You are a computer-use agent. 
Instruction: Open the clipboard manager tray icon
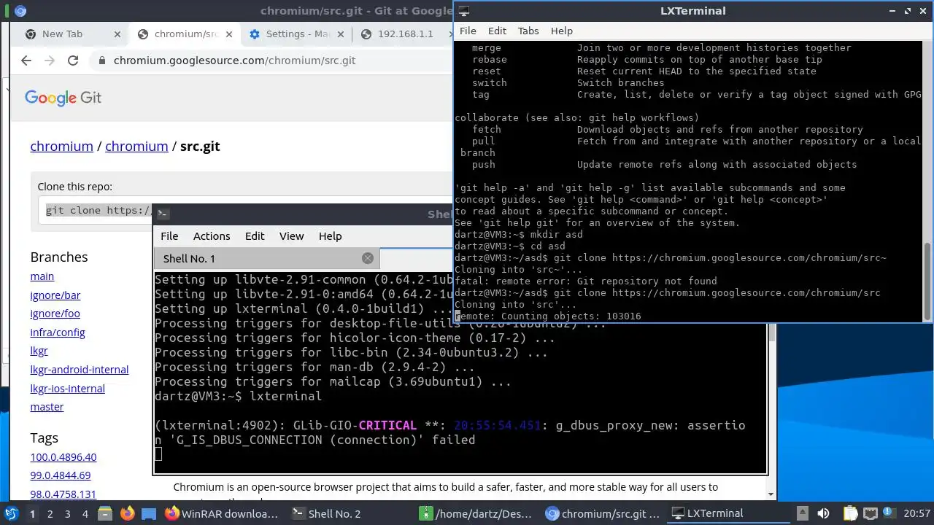851,513
